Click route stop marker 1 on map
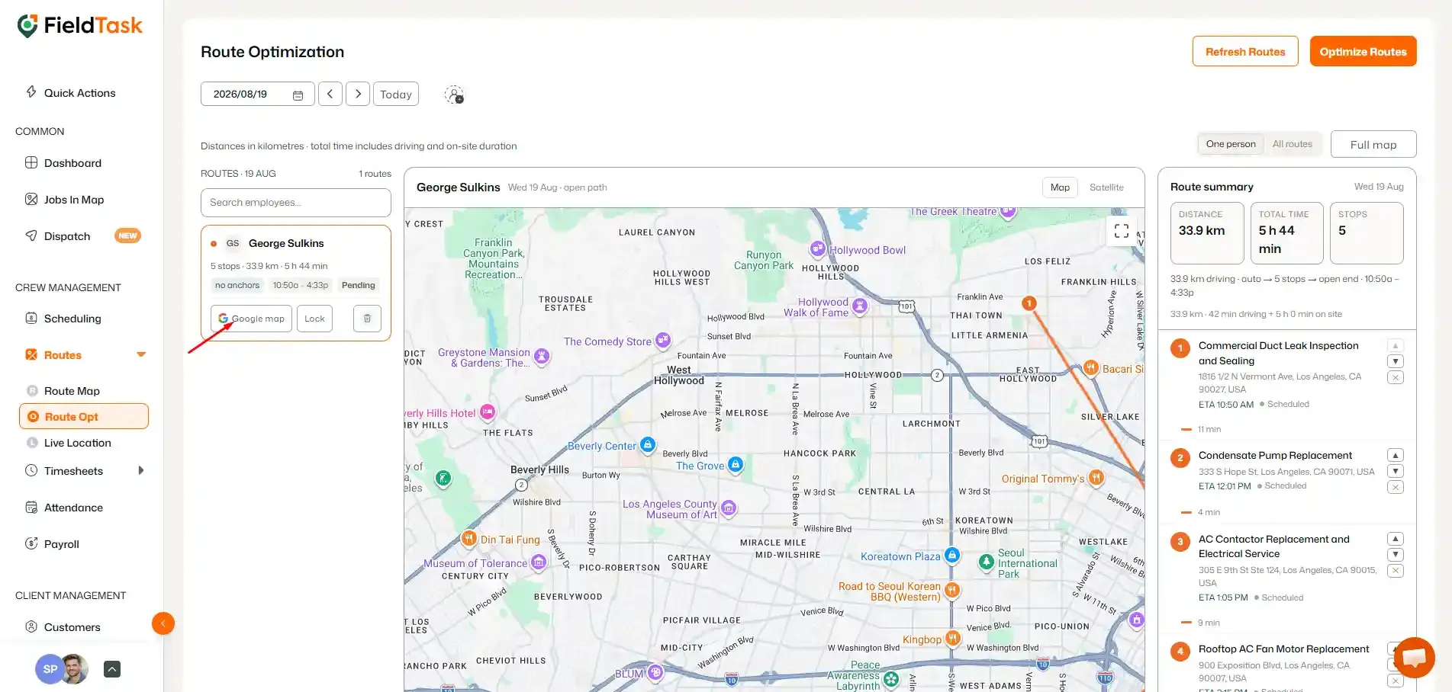The height and width of the screenshot is (692, 1452). [x=1029, y=303]
